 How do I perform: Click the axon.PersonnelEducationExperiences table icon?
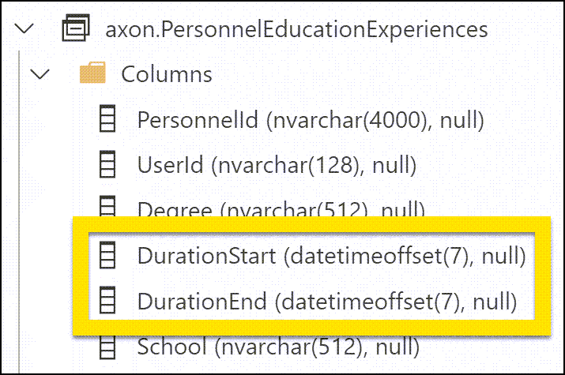coord(75,30)
